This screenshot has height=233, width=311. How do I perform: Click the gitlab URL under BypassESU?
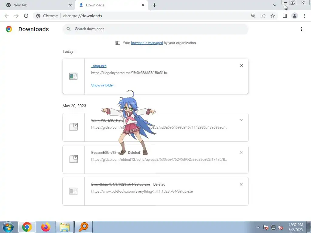click(159, 160)
